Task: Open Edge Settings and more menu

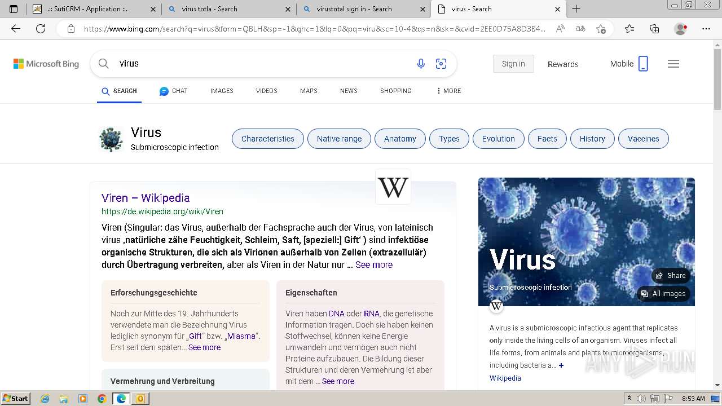Action: 706,29
